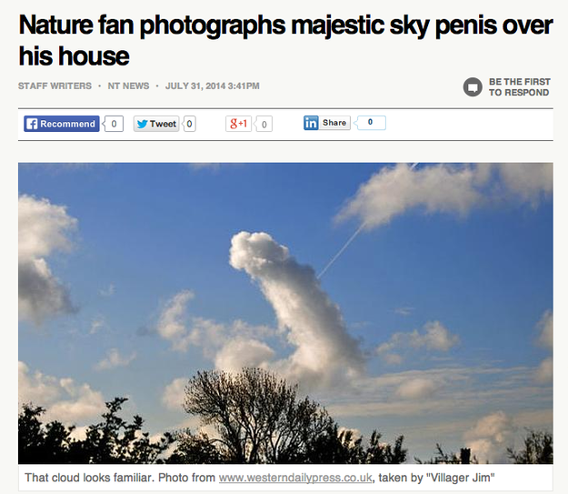The height and width of the screenshot is (494, 568).
Task: Click the article headline text
Action: pyautogui.click(x=285, y=40)
